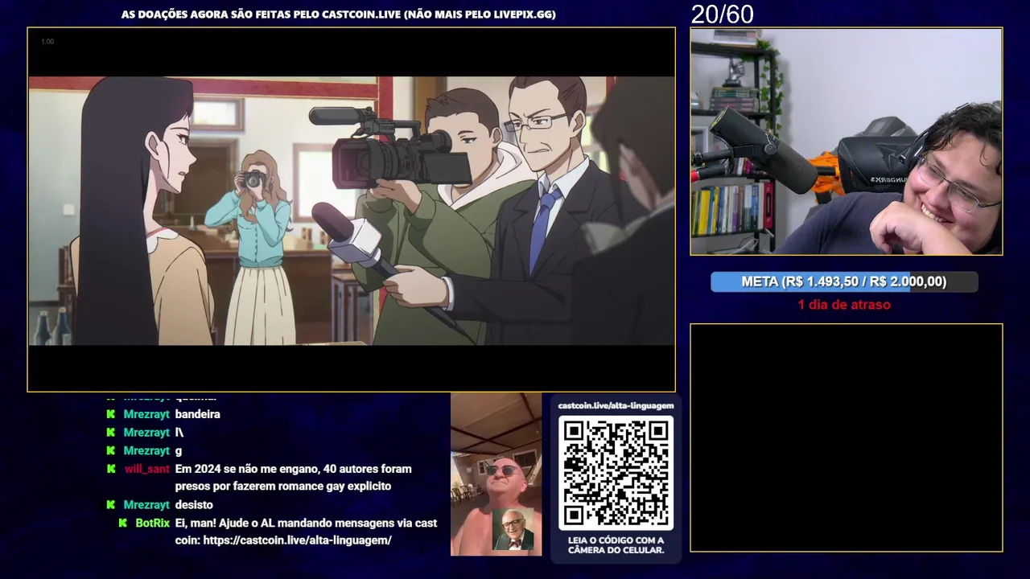Screen dimensions: 1030x579
Task: Click the castcoin QR code
Action: [616, 473]
